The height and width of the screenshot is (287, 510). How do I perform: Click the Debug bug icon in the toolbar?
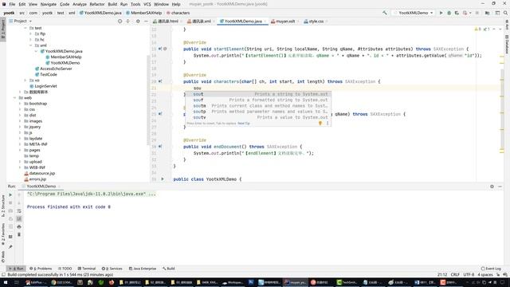(449, 13)
